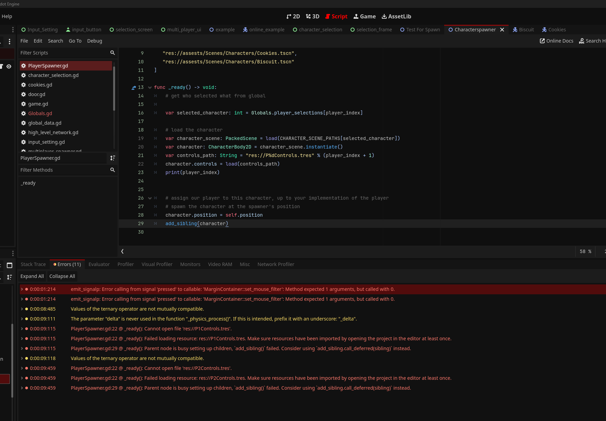This screenshot has height=421, width=606.
Task: Toggle the eye visibility icon
Action: pyautogui.click(x=9, y=66)
